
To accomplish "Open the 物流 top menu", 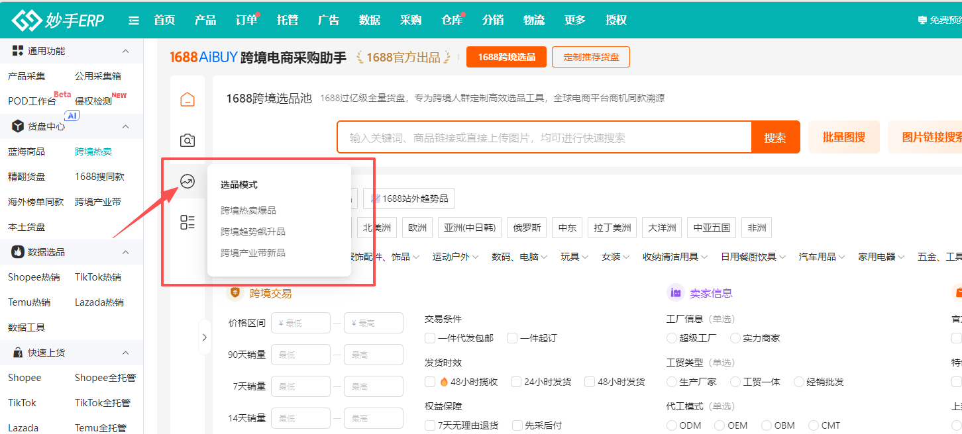I will pos(534,21).
